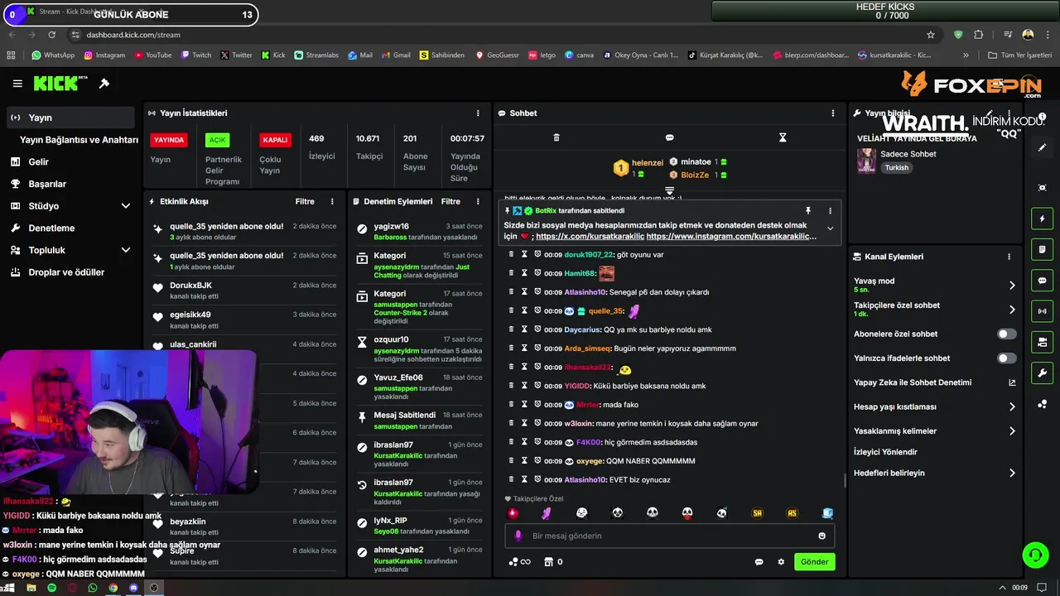The image size is (1060, 596).
Task: Click the WhatsApp bookmark
Action: (x=53, y=55)
